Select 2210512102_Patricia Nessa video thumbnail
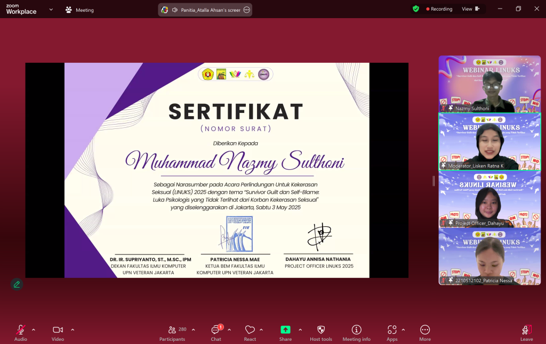Image resolution: width=546 pixels, height=344 pixels. tap(489, 256)
